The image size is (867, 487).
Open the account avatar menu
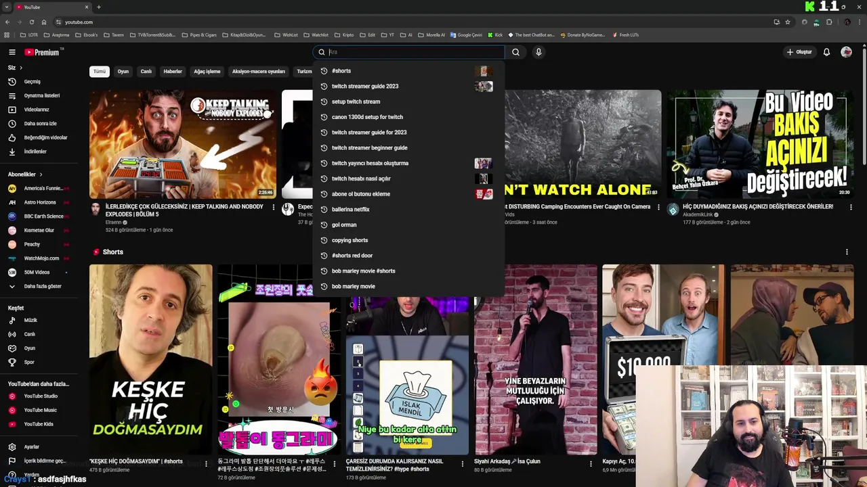(846, 52)
